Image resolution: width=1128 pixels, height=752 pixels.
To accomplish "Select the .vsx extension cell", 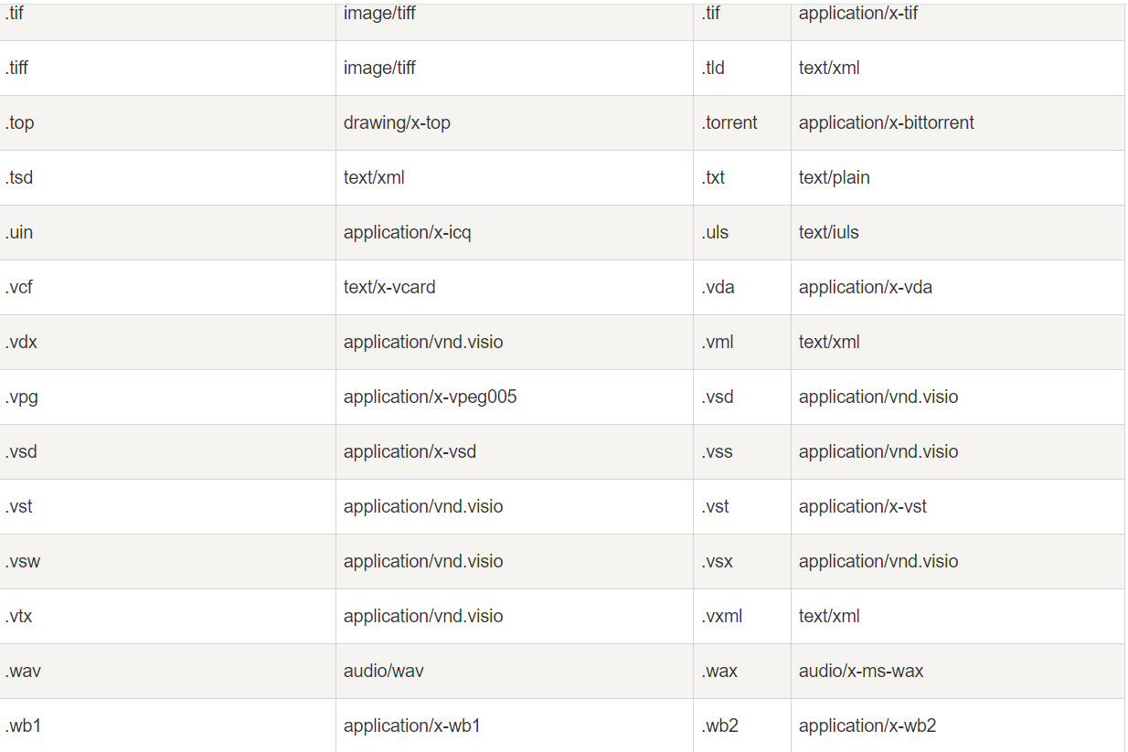I will pos(742,561).
